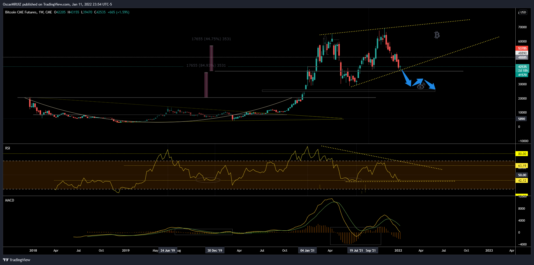Click the 17655 (44.75%) 3531 measurement label

(211, 39)
